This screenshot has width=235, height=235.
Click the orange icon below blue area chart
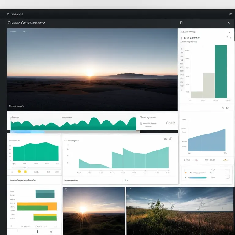226,159
